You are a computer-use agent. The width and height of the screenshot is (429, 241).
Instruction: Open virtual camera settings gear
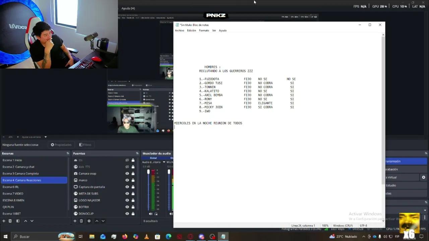424,177
